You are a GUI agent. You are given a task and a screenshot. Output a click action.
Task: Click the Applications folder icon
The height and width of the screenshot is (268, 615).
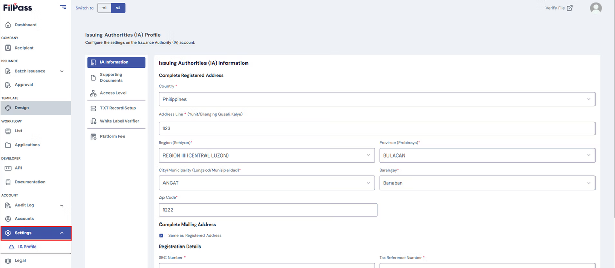8,145
